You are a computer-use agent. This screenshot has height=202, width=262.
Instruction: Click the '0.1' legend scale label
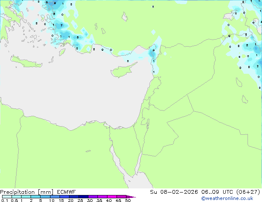5,200
